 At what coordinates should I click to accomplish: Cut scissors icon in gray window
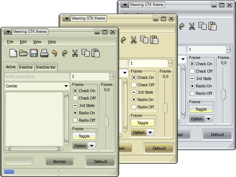point(192,26)
